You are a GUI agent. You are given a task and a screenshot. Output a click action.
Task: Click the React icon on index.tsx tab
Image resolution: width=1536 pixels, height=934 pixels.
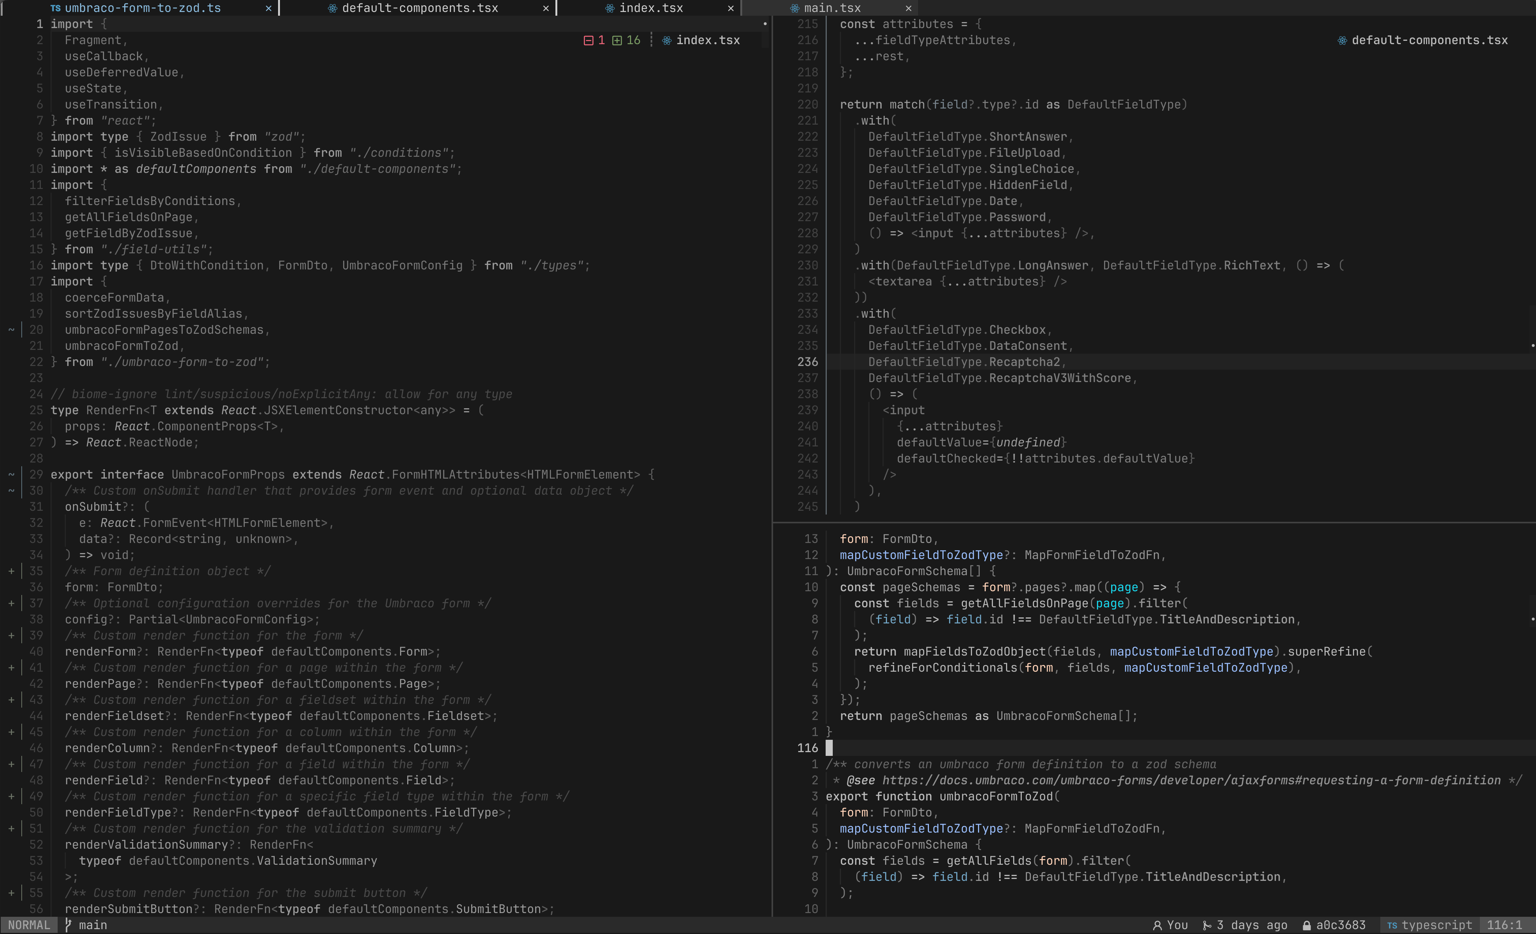click(x=610, y=8)
